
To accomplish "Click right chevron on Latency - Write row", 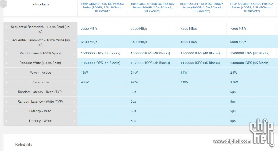I will pos(74,121).
